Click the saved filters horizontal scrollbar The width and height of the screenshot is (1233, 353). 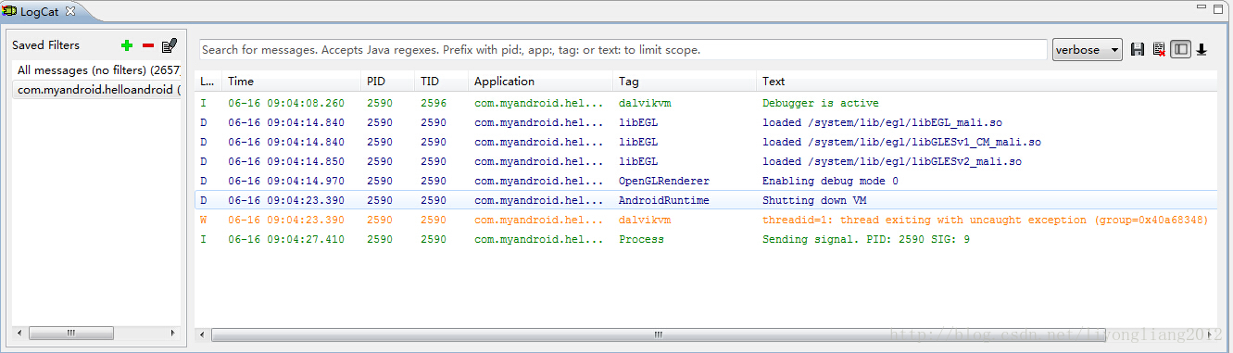tap(96, 333)
